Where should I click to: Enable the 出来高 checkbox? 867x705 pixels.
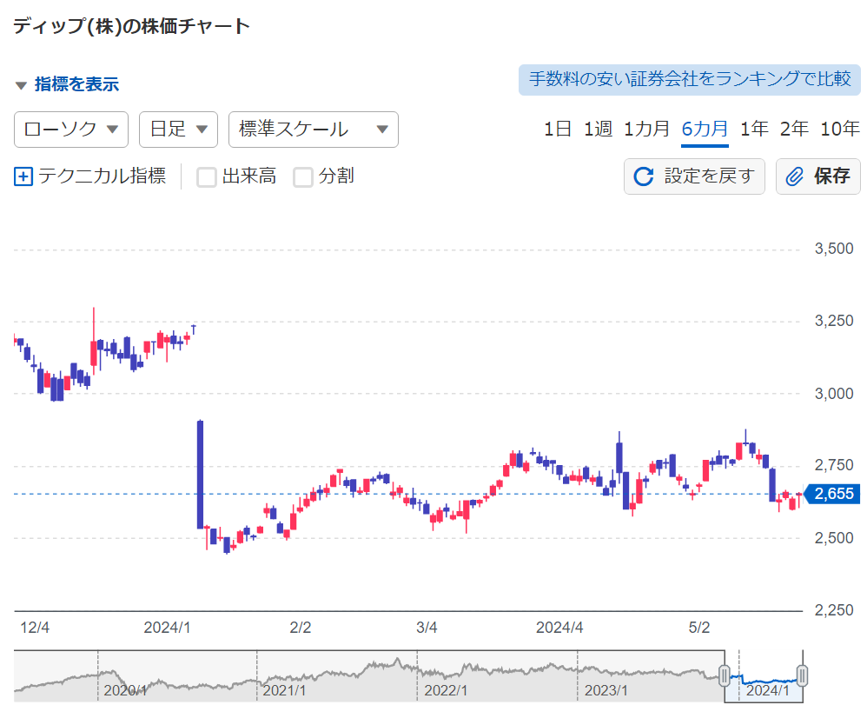pos(207,177)
